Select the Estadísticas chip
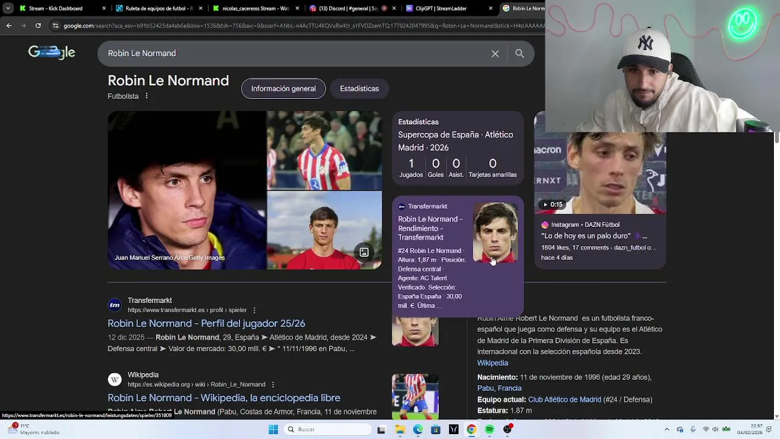 (360, 88)
